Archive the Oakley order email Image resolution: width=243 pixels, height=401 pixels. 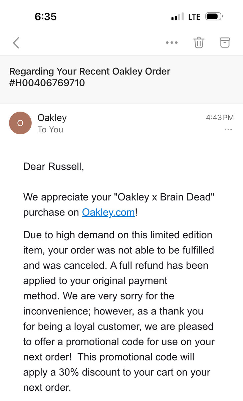coord(225,42)
